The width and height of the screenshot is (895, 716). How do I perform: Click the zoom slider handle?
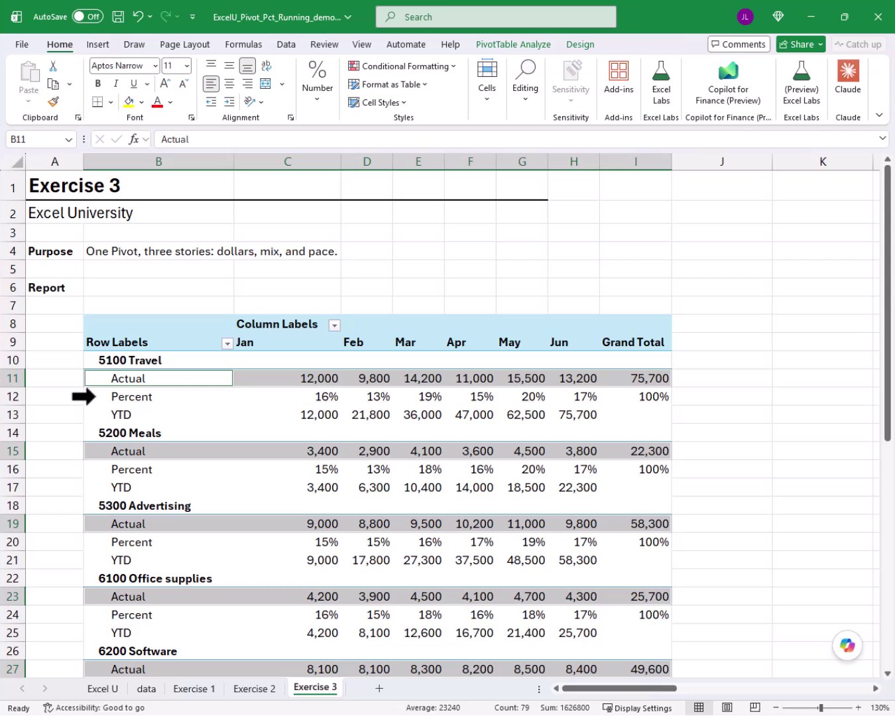pos(821,708)
